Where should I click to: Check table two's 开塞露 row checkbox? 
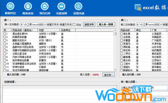tap(122, 41)
